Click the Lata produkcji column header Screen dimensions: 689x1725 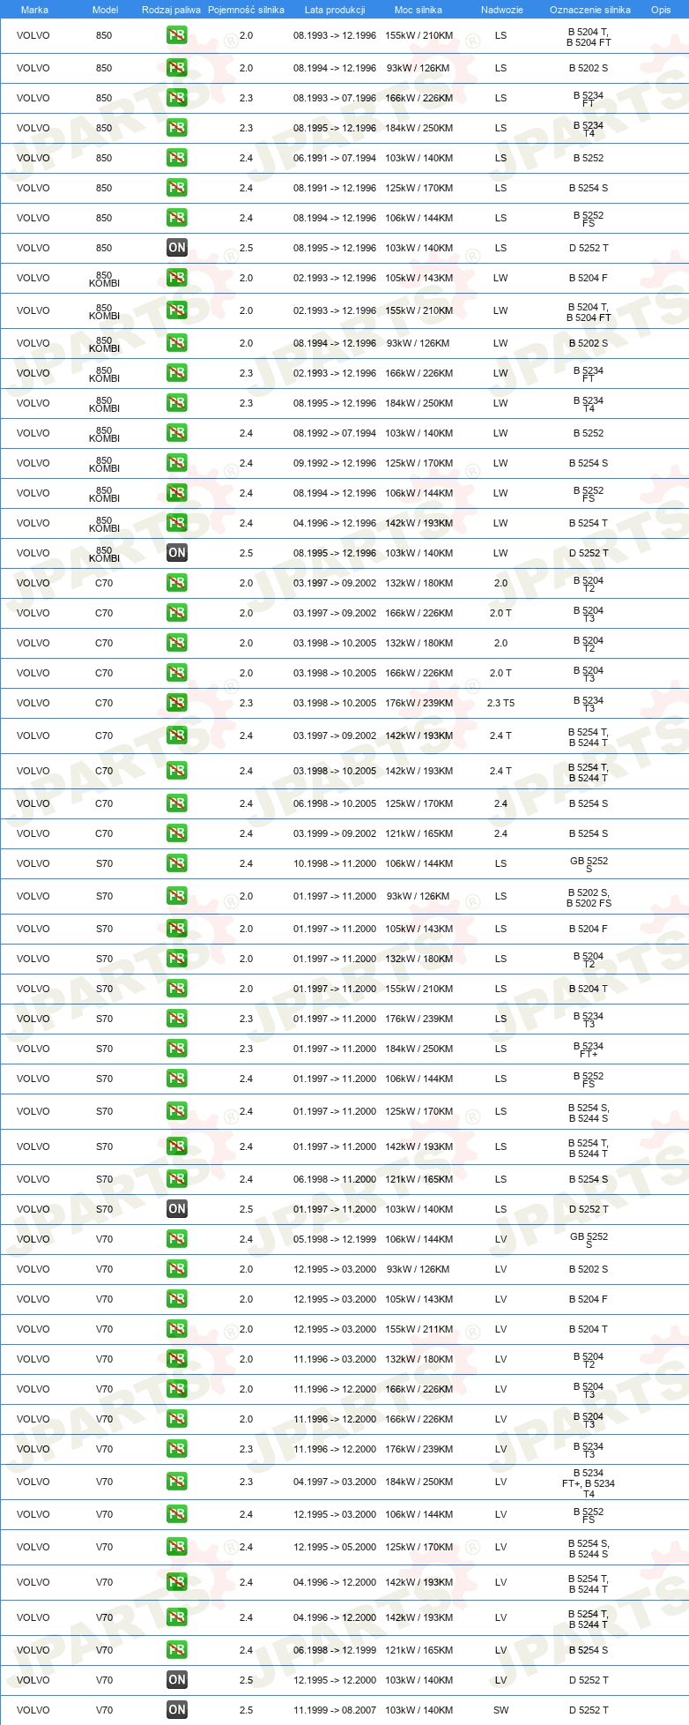[335, 10]
